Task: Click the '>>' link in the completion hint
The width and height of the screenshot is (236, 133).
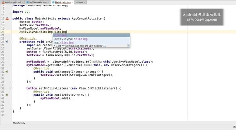Action: [105, 46]
